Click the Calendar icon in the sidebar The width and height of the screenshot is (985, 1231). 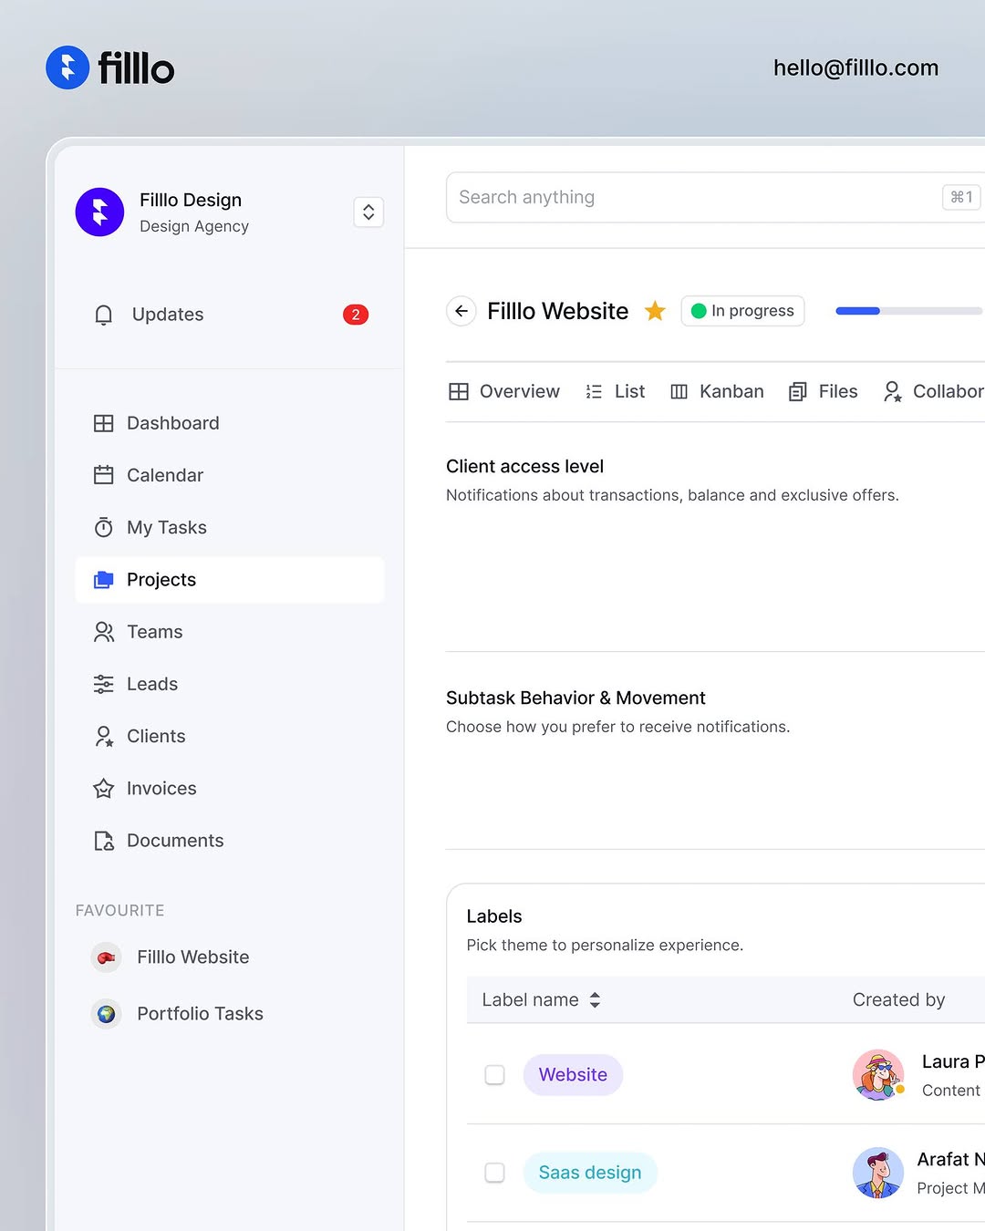pos(104,475)
